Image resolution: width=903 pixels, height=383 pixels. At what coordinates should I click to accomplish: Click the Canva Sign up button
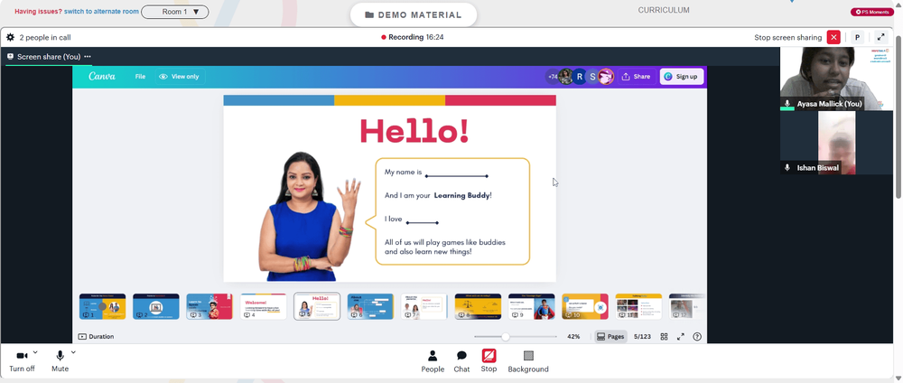pos(681,77)
